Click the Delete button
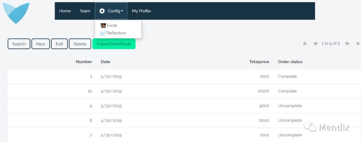Image resolution: width=361 pixels, height=142 pixels. point(80,44)
